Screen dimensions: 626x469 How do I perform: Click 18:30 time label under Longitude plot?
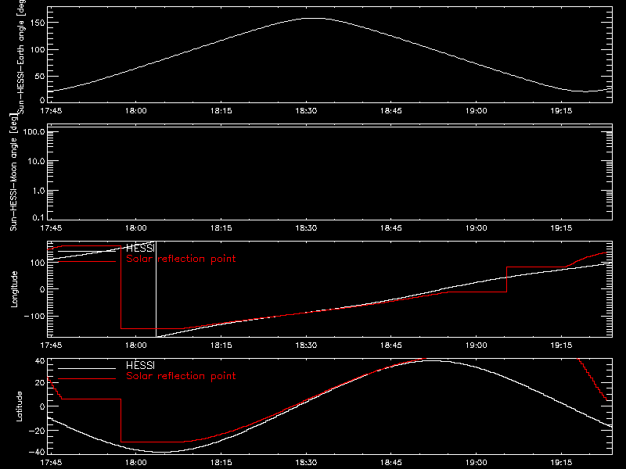(x=306, y=345)
